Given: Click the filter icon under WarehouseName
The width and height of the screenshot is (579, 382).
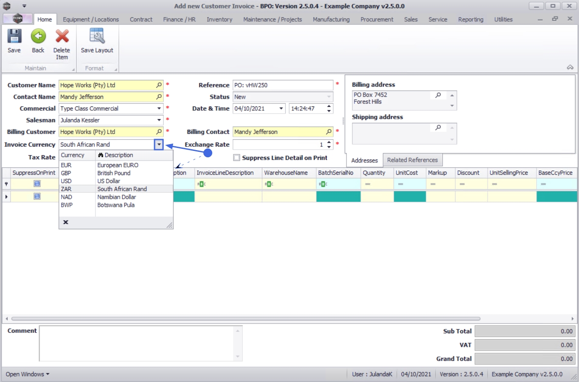Looking at the screenshot, I should pyautogui.click(x=269, y=184).
